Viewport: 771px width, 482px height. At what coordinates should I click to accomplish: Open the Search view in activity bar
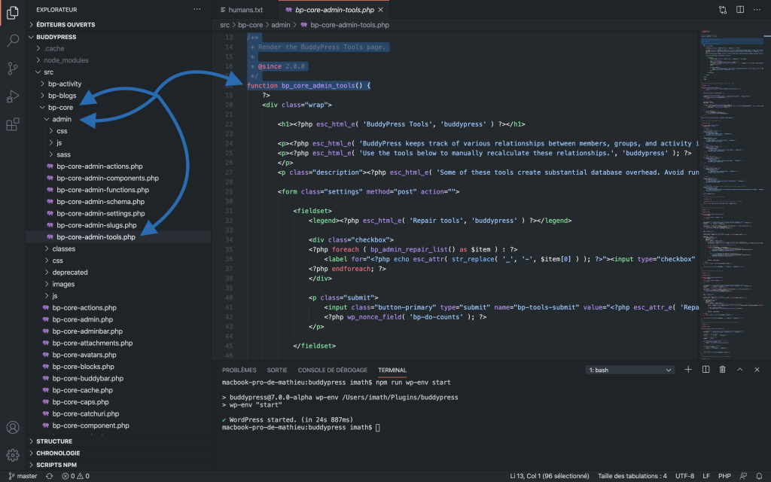pyautogui.click(x=13, y=41)
